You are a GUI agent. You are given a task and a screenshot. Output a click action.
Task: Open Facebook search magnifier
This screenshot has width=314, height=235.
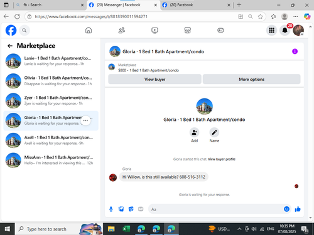coord(24,31)
